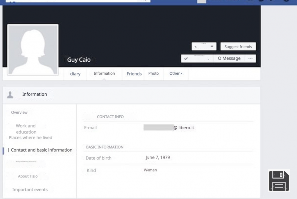The width and height of the screenshot is (297, 199).
Task: Focus the search box at the top
Action: tap(78, 1)
